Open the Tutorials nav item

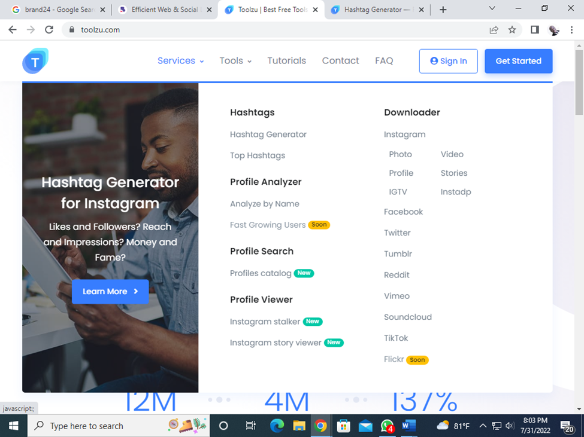click(286, 60)
